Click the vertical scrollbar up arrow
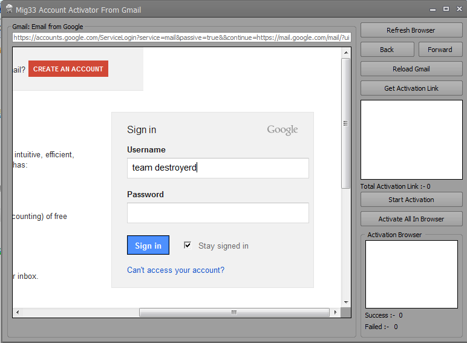The width and height of the screenshot is (467, 343). [346, 53]
